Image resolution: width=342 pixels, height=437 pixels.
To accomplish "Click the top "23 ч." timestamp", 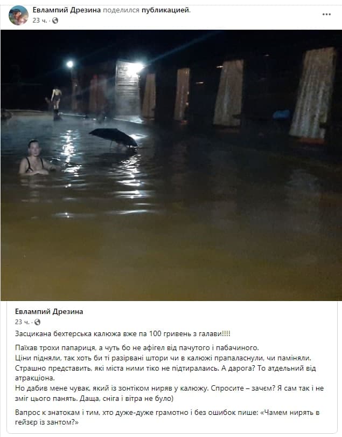I will pos(40,21).
